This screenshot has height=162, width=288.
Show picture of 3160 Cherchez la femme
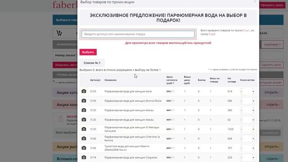click(84, 139)
